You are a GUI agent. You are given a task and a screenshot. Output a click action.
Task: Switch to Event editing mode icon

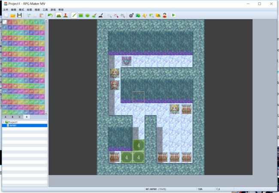(x=66, y=15)
